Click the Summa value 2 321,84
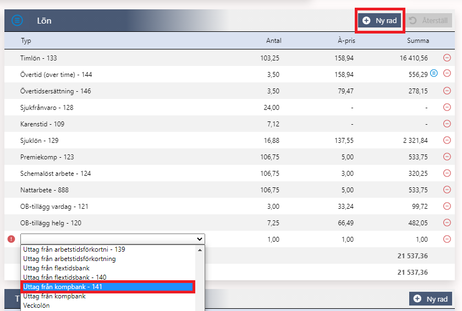The width and height of the screenshot is (462, 311). pyautogui.click(x=415, y=140)
